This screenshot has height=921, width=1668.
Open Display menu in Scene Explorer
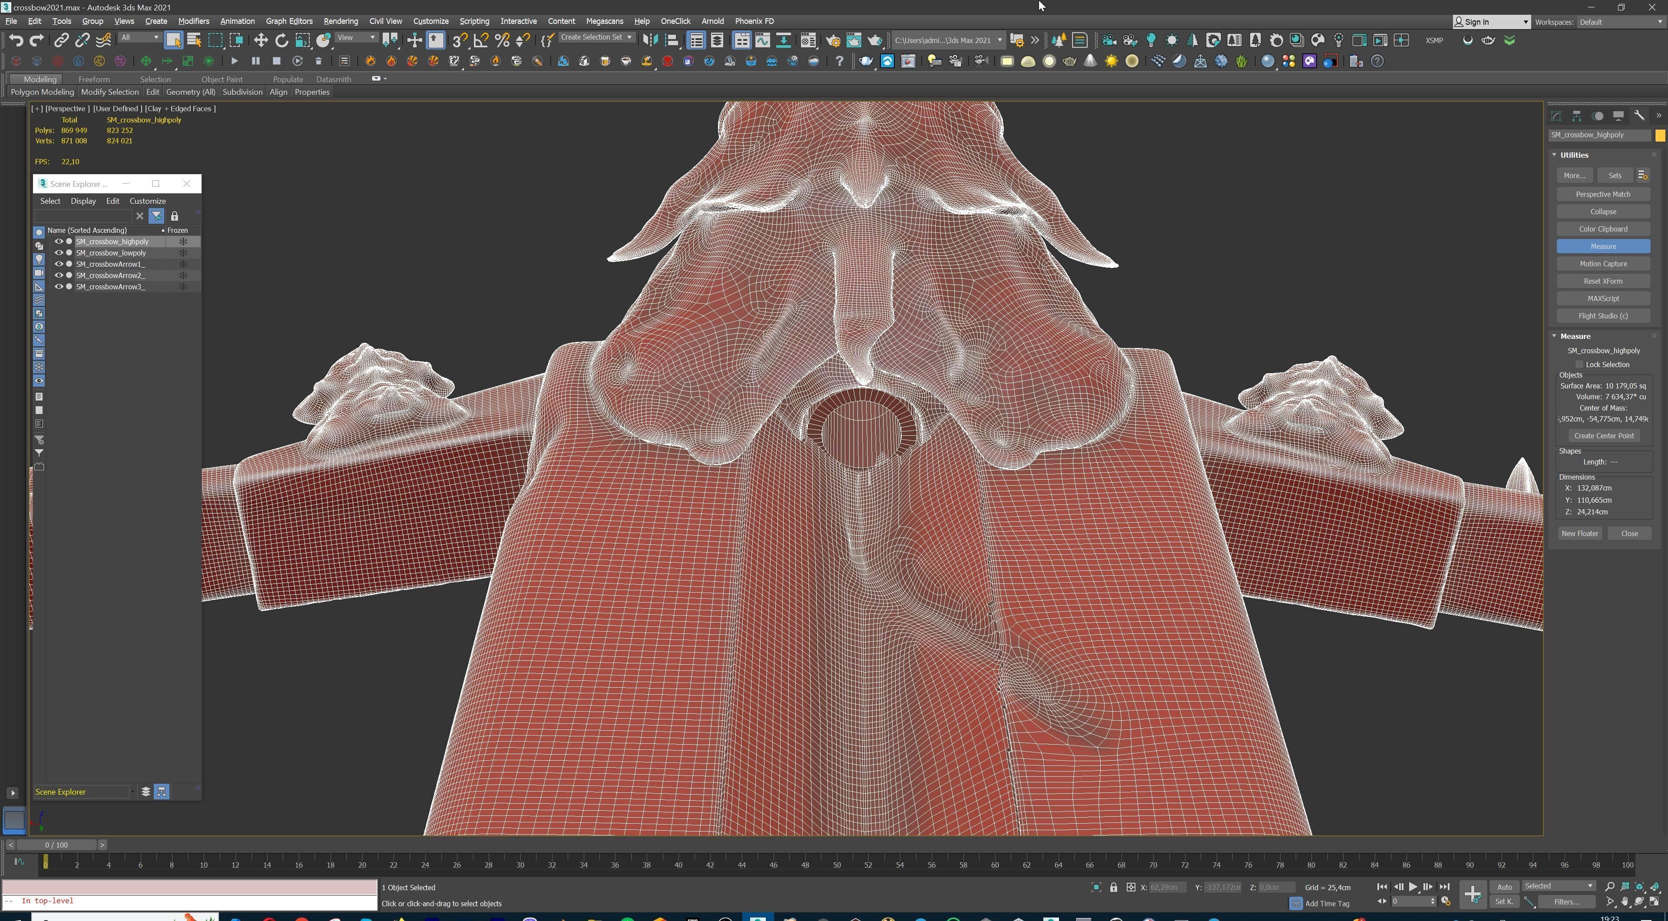coord(83,201)
